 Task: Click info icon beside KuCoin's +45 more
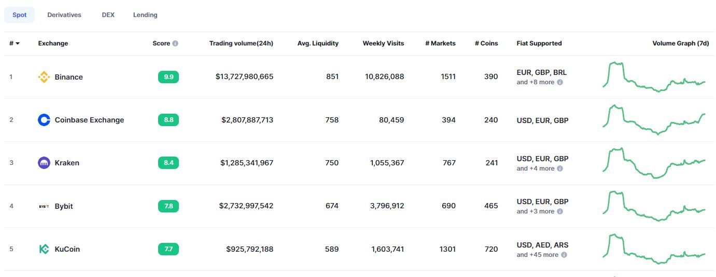(x=564, y=255)
